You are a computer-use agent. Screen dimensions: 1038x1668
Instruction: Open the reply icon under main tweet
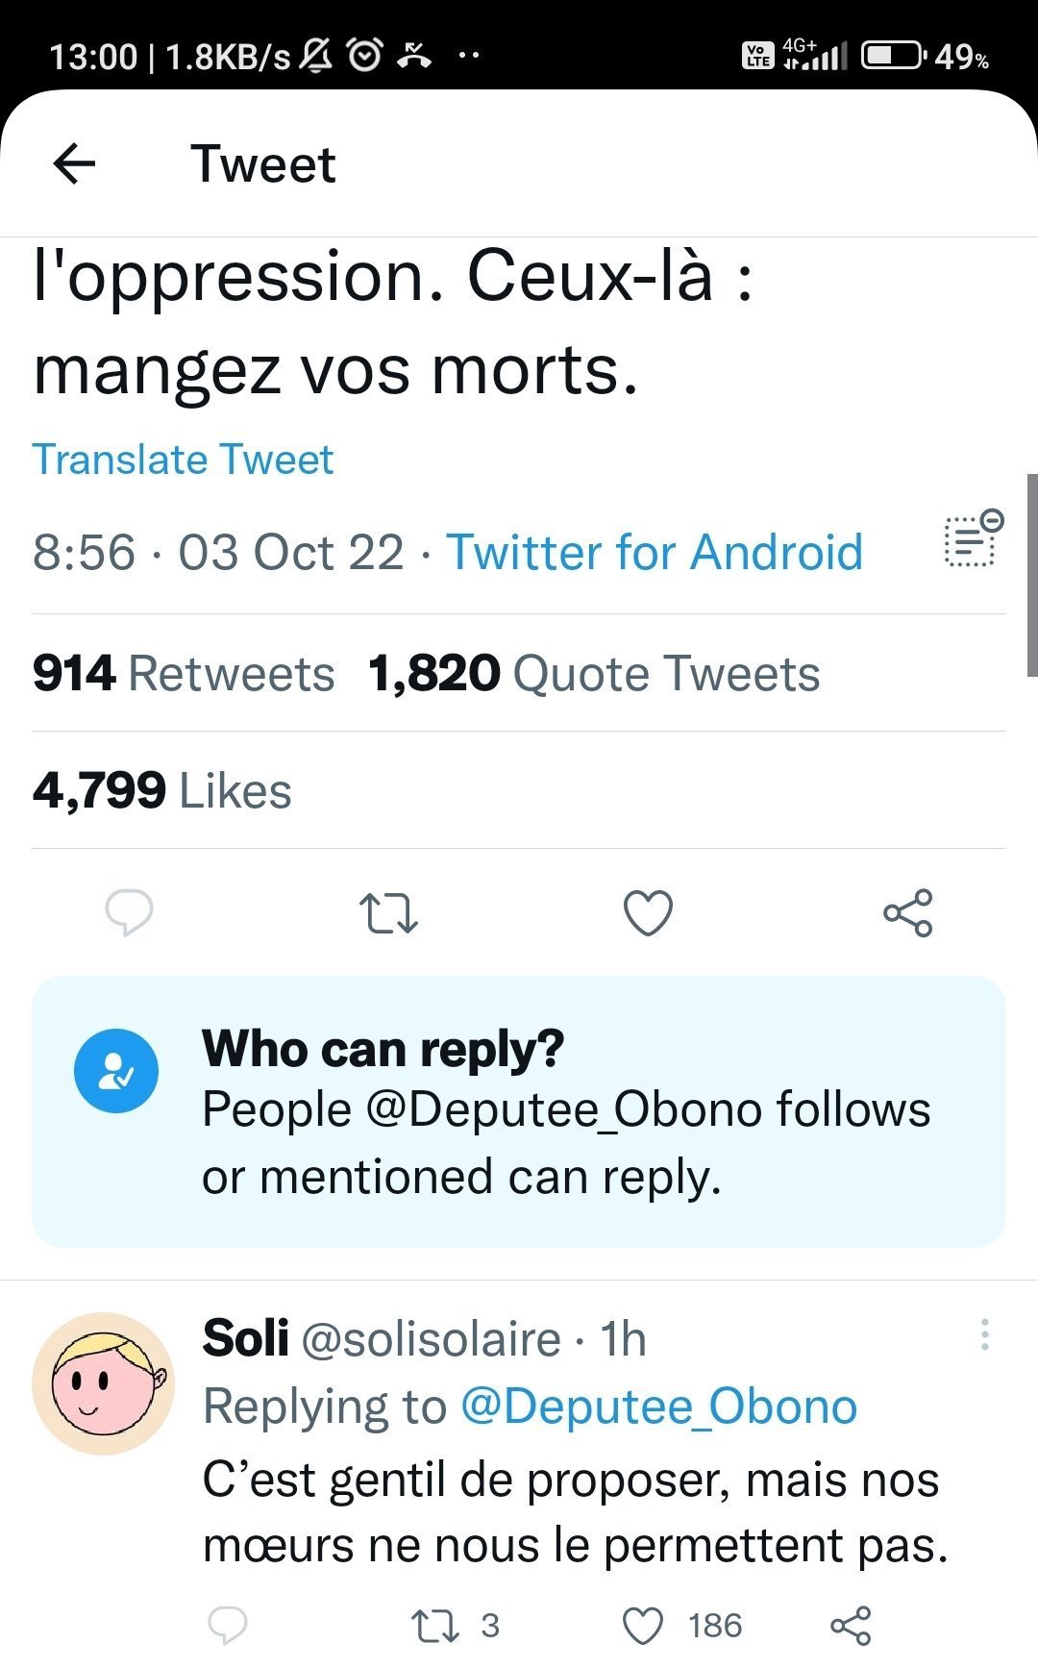pyautogui.click(x=129, y=912)
